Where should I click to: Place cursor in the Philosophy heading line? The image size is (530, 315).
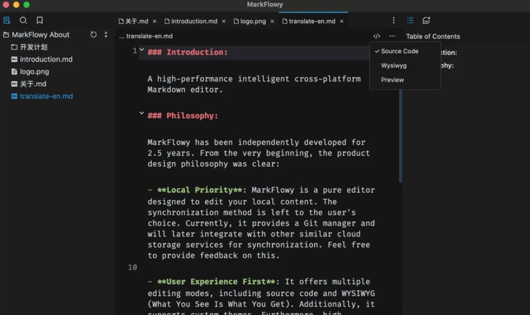click(x=183, y=116)
